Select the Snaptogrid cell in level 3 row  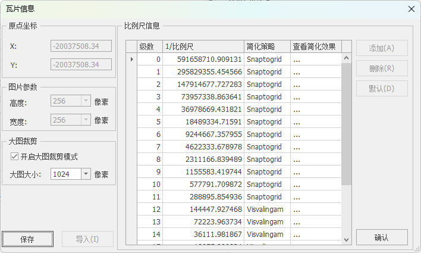click(x=267, y=97)
